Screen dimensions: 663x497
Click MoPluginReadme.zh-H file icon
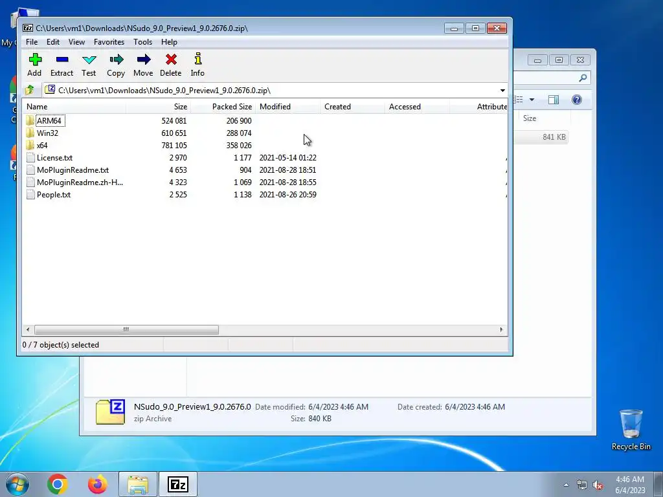pyautogui.click(x=30, y=182)
